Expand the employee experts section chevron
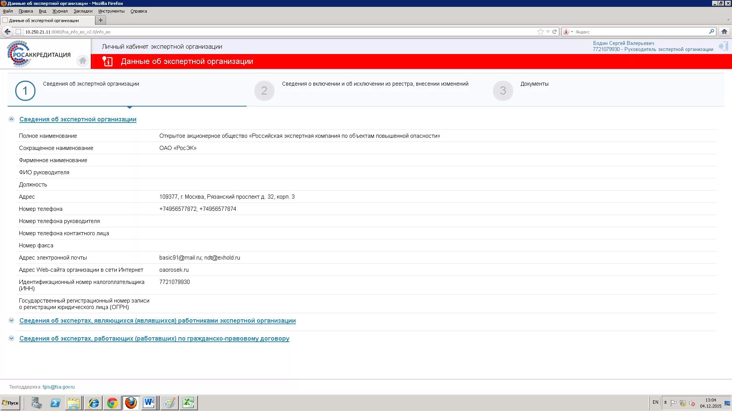The width and height of the screenshot is (732, 411). pos(11,320)
